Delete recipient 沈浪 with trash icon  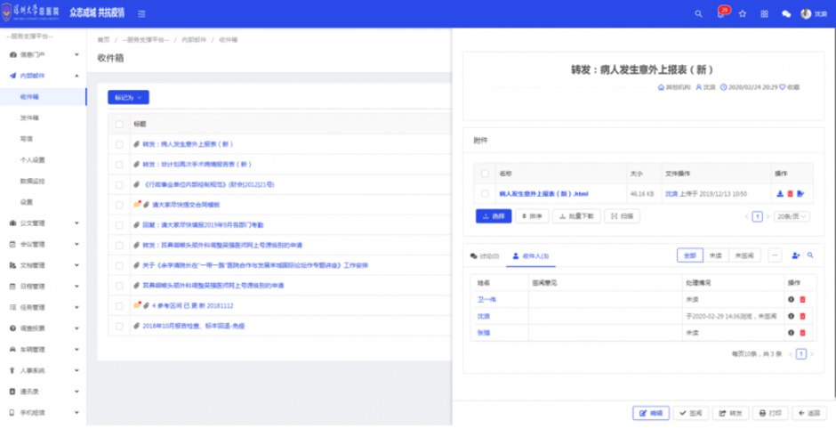click(x=802, y=317)
